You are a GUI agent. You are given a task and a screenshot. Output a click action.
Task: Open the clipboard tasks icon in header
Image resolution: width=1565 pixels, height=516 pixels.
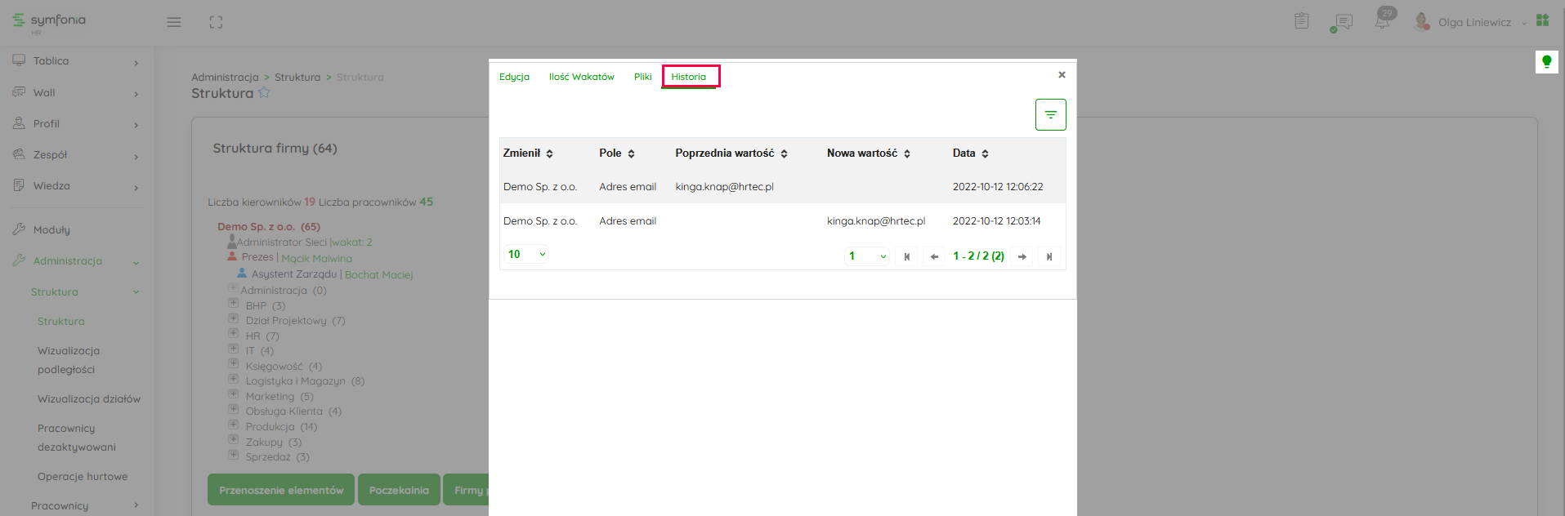click(x=1302, y=21)
